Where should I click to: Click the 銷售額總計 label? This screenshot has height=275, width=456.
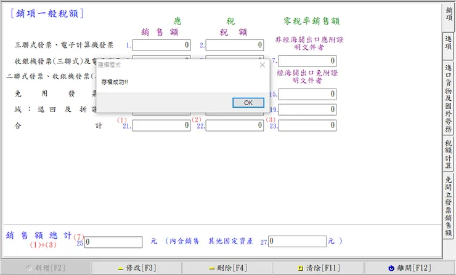[x=39, y=235]
